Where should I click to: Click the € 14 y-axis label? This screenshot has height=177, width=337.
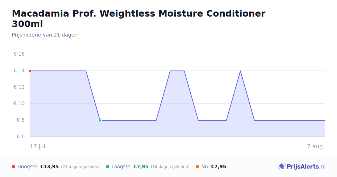pyautogui.click(x=19, y=71)
